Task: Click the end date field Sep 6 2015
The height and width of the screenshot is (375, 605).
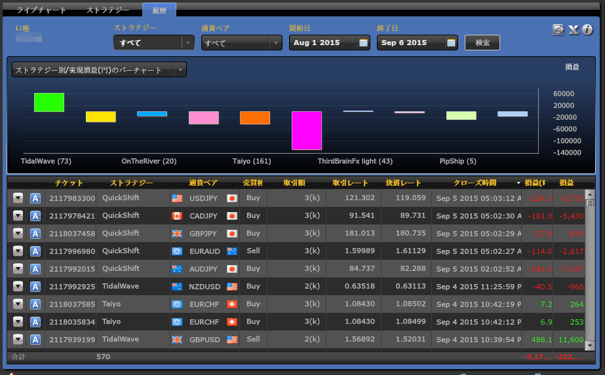Action: pyautogui.click(x=411, y=43)
